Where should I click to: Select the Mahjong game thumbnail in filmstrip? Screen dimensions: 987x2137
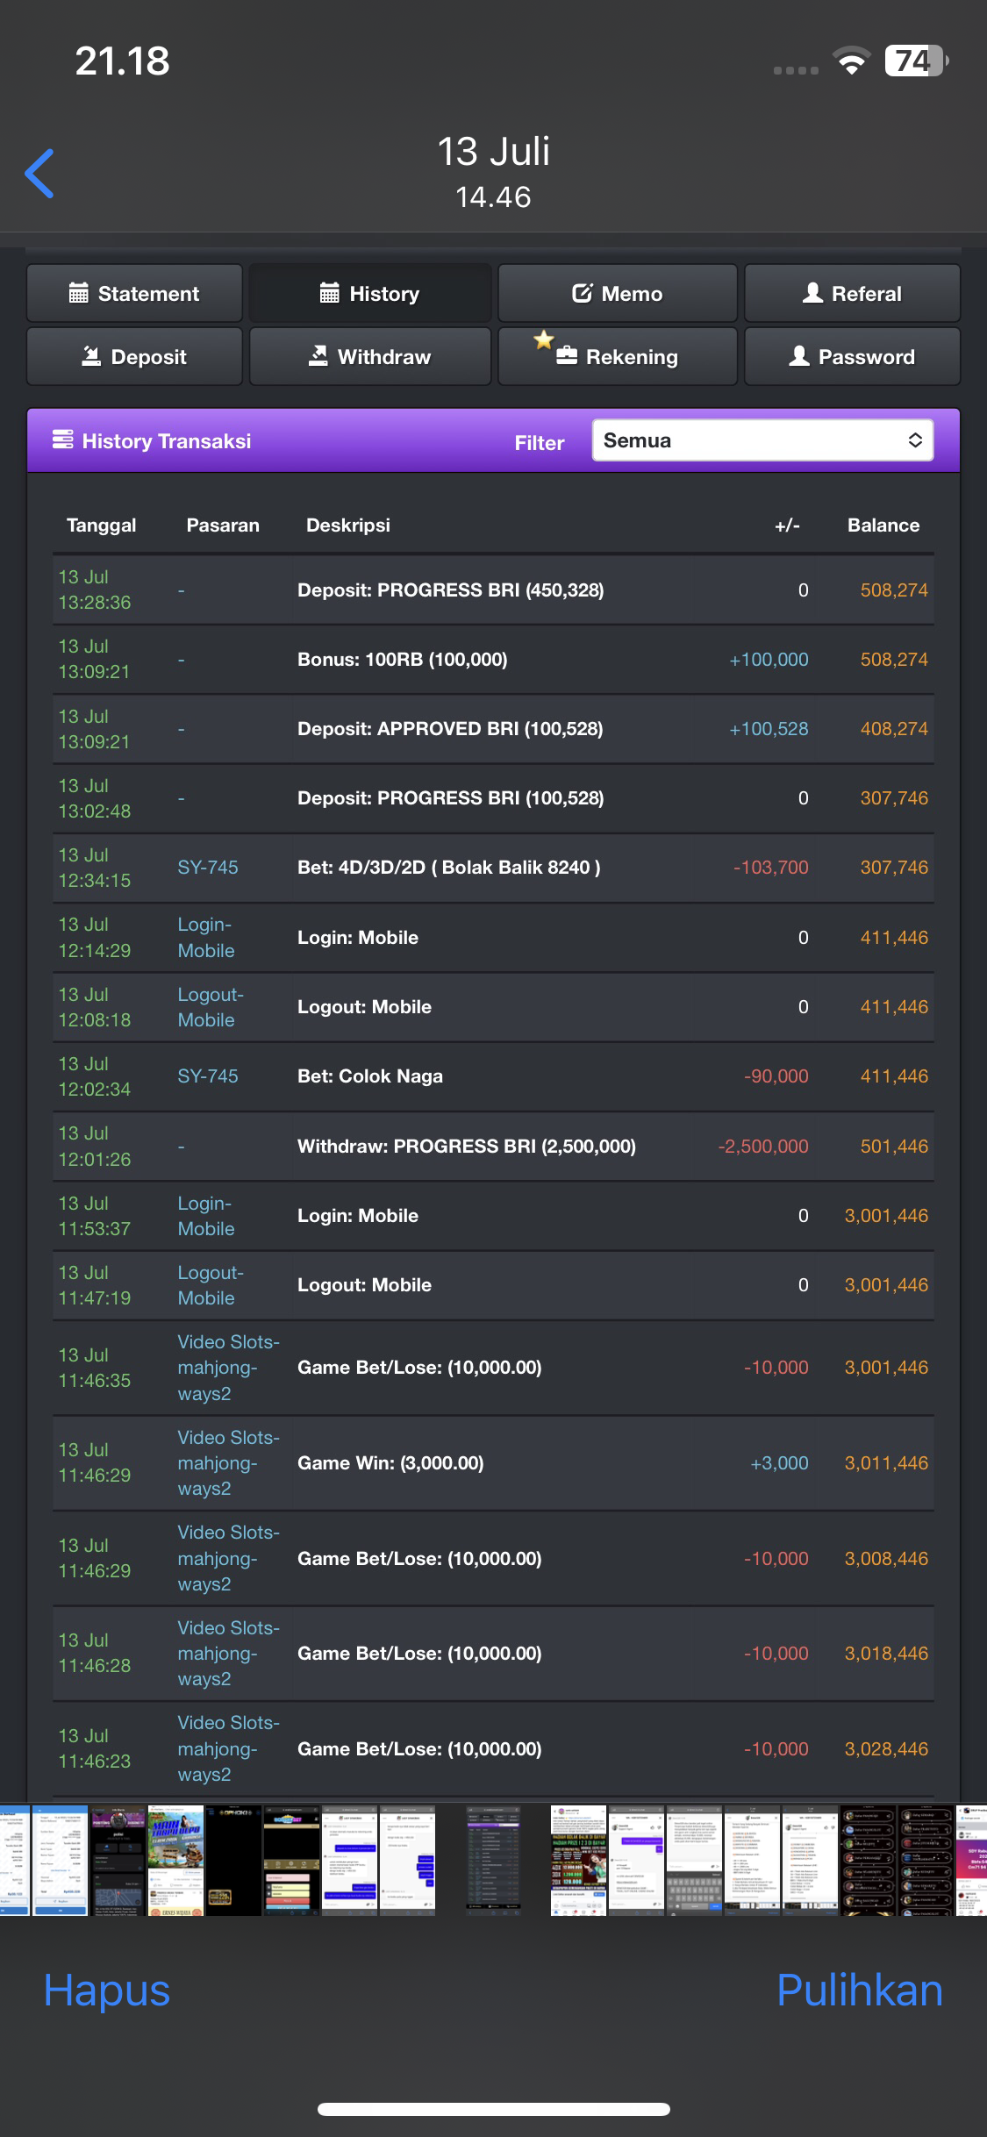[x=175, y=1860]
